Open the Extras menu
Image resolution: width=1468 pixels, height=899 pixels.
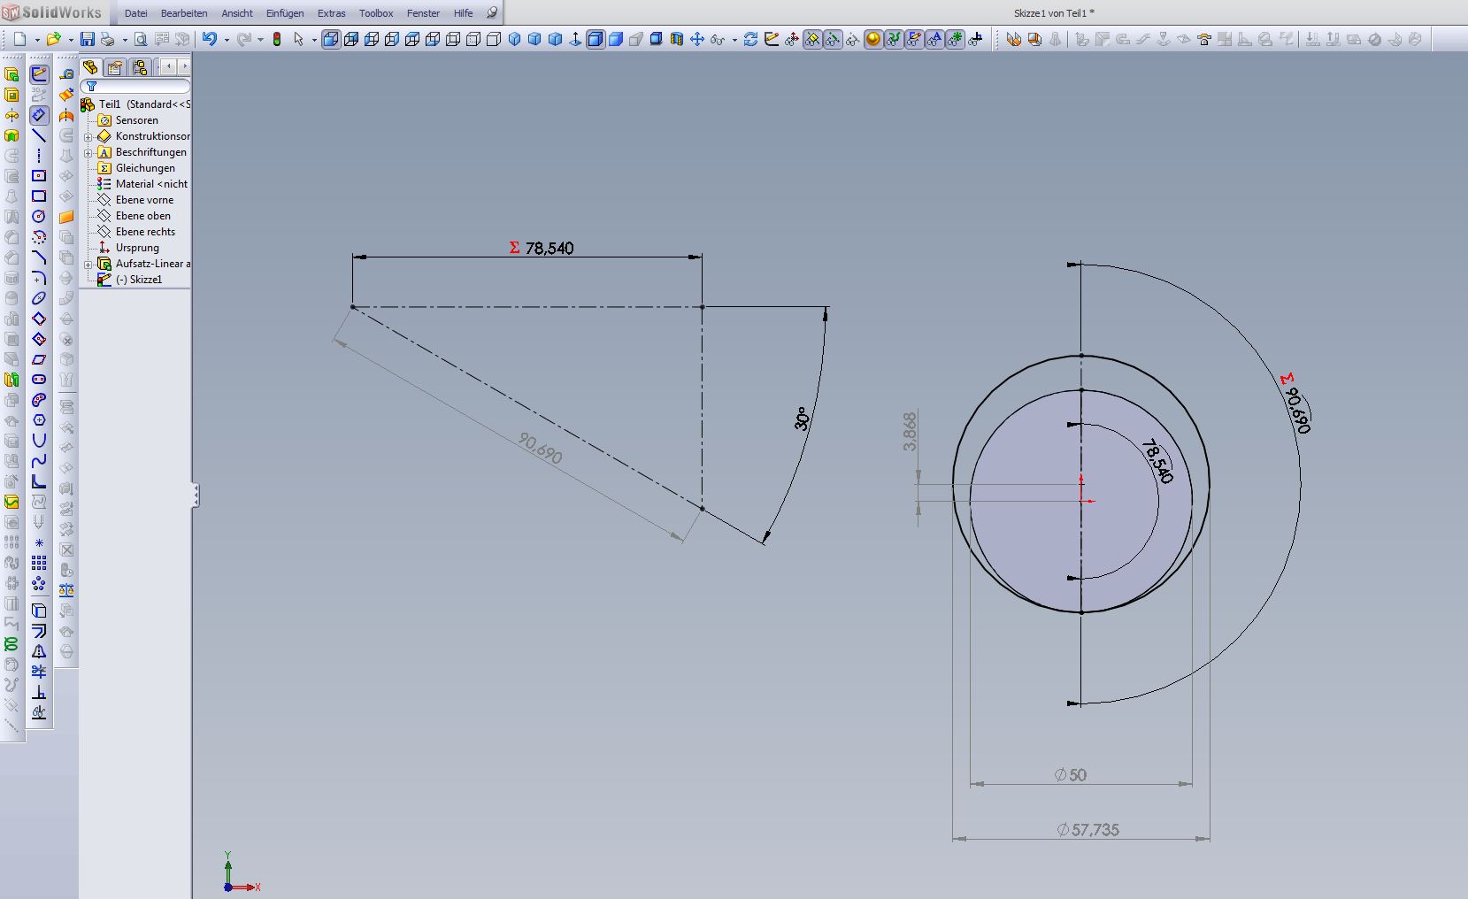(x=331, y=13)
